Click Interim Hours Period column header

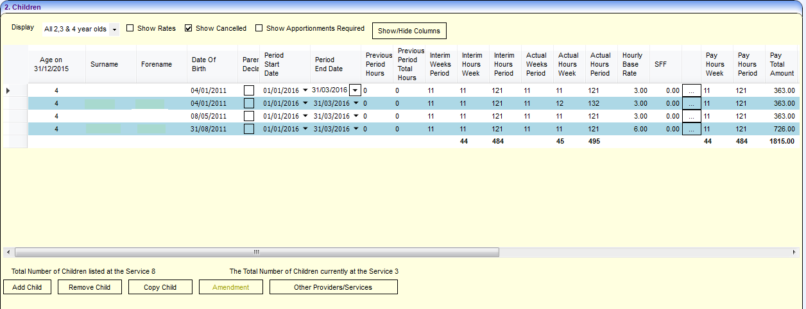point(504,64)
